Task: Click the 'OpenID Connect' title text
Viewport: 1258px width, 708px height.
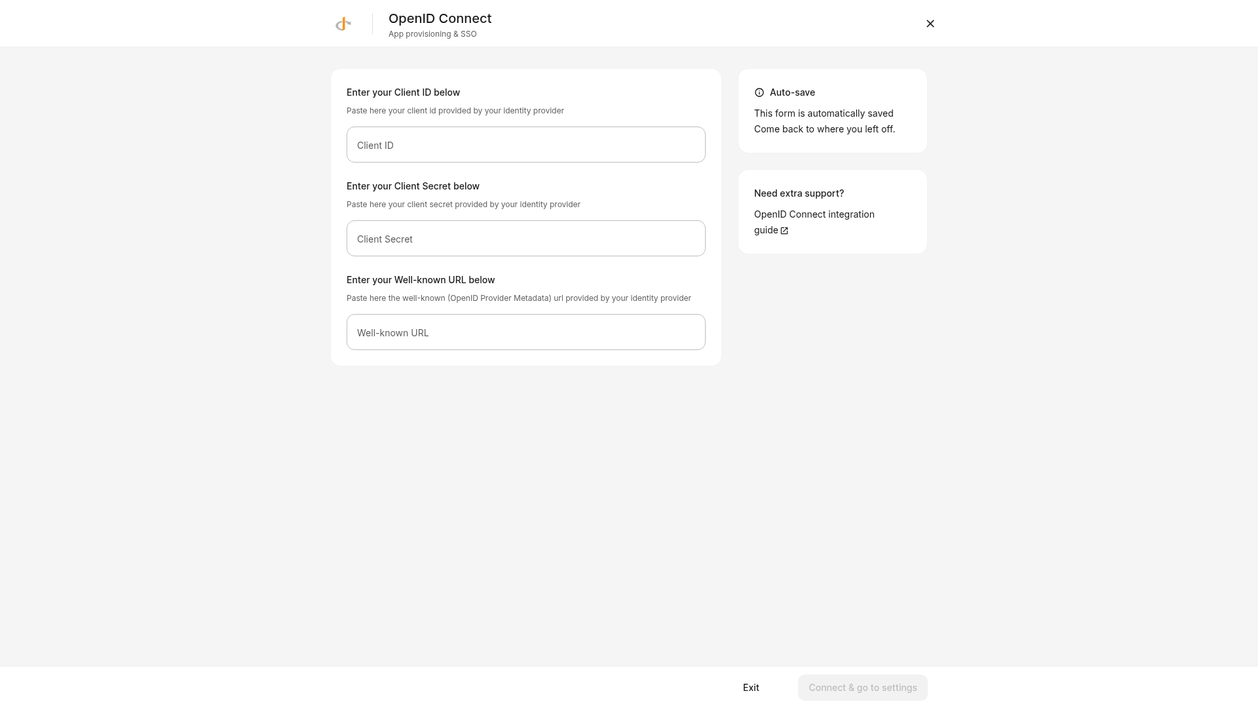Action: point(440,18)
